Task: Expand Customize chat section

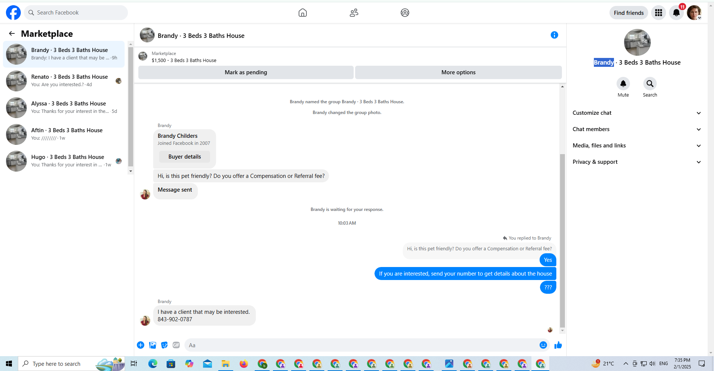Action: click(x=637, y=113)
